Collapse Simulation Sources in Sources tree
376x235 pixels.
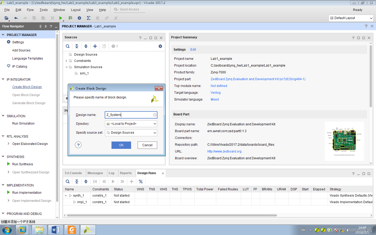pos(66,67)
